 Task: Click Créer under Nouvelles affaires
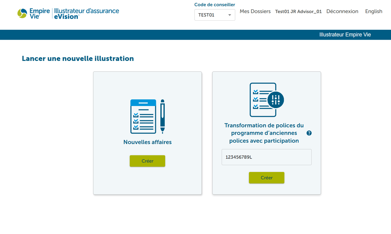147,161
